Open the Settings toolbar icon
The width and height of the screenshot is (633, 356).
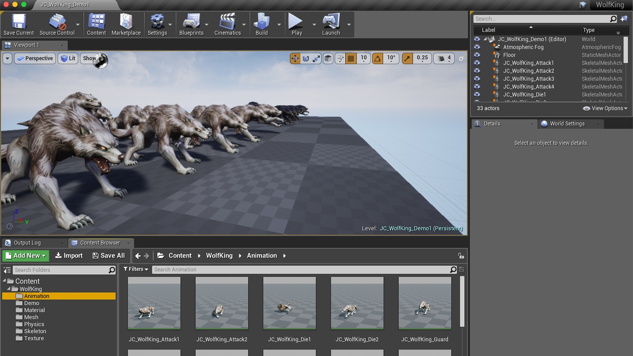tap(157, 24)
